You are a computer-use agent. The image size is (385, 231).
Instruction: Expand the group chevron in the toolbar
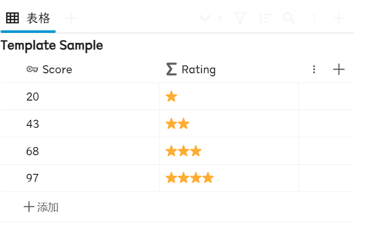point(205,19)
